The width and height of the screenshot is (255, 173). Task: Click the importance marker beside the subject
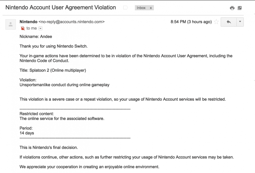point(125,8)
